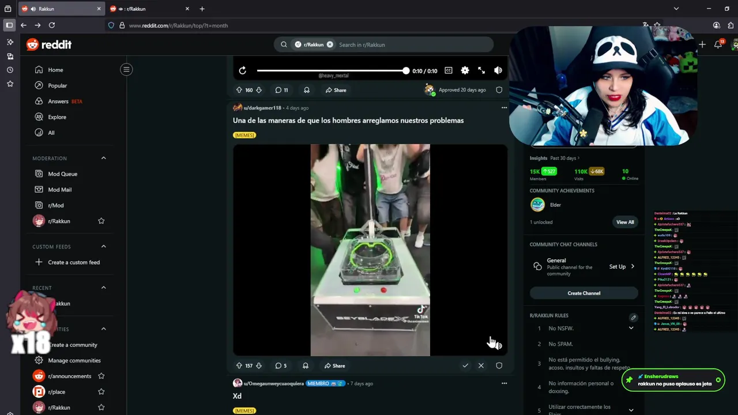View All community achievements
The width and height of the screenshot is (738, 415).
pyautogui.click(x=625, y=222)
